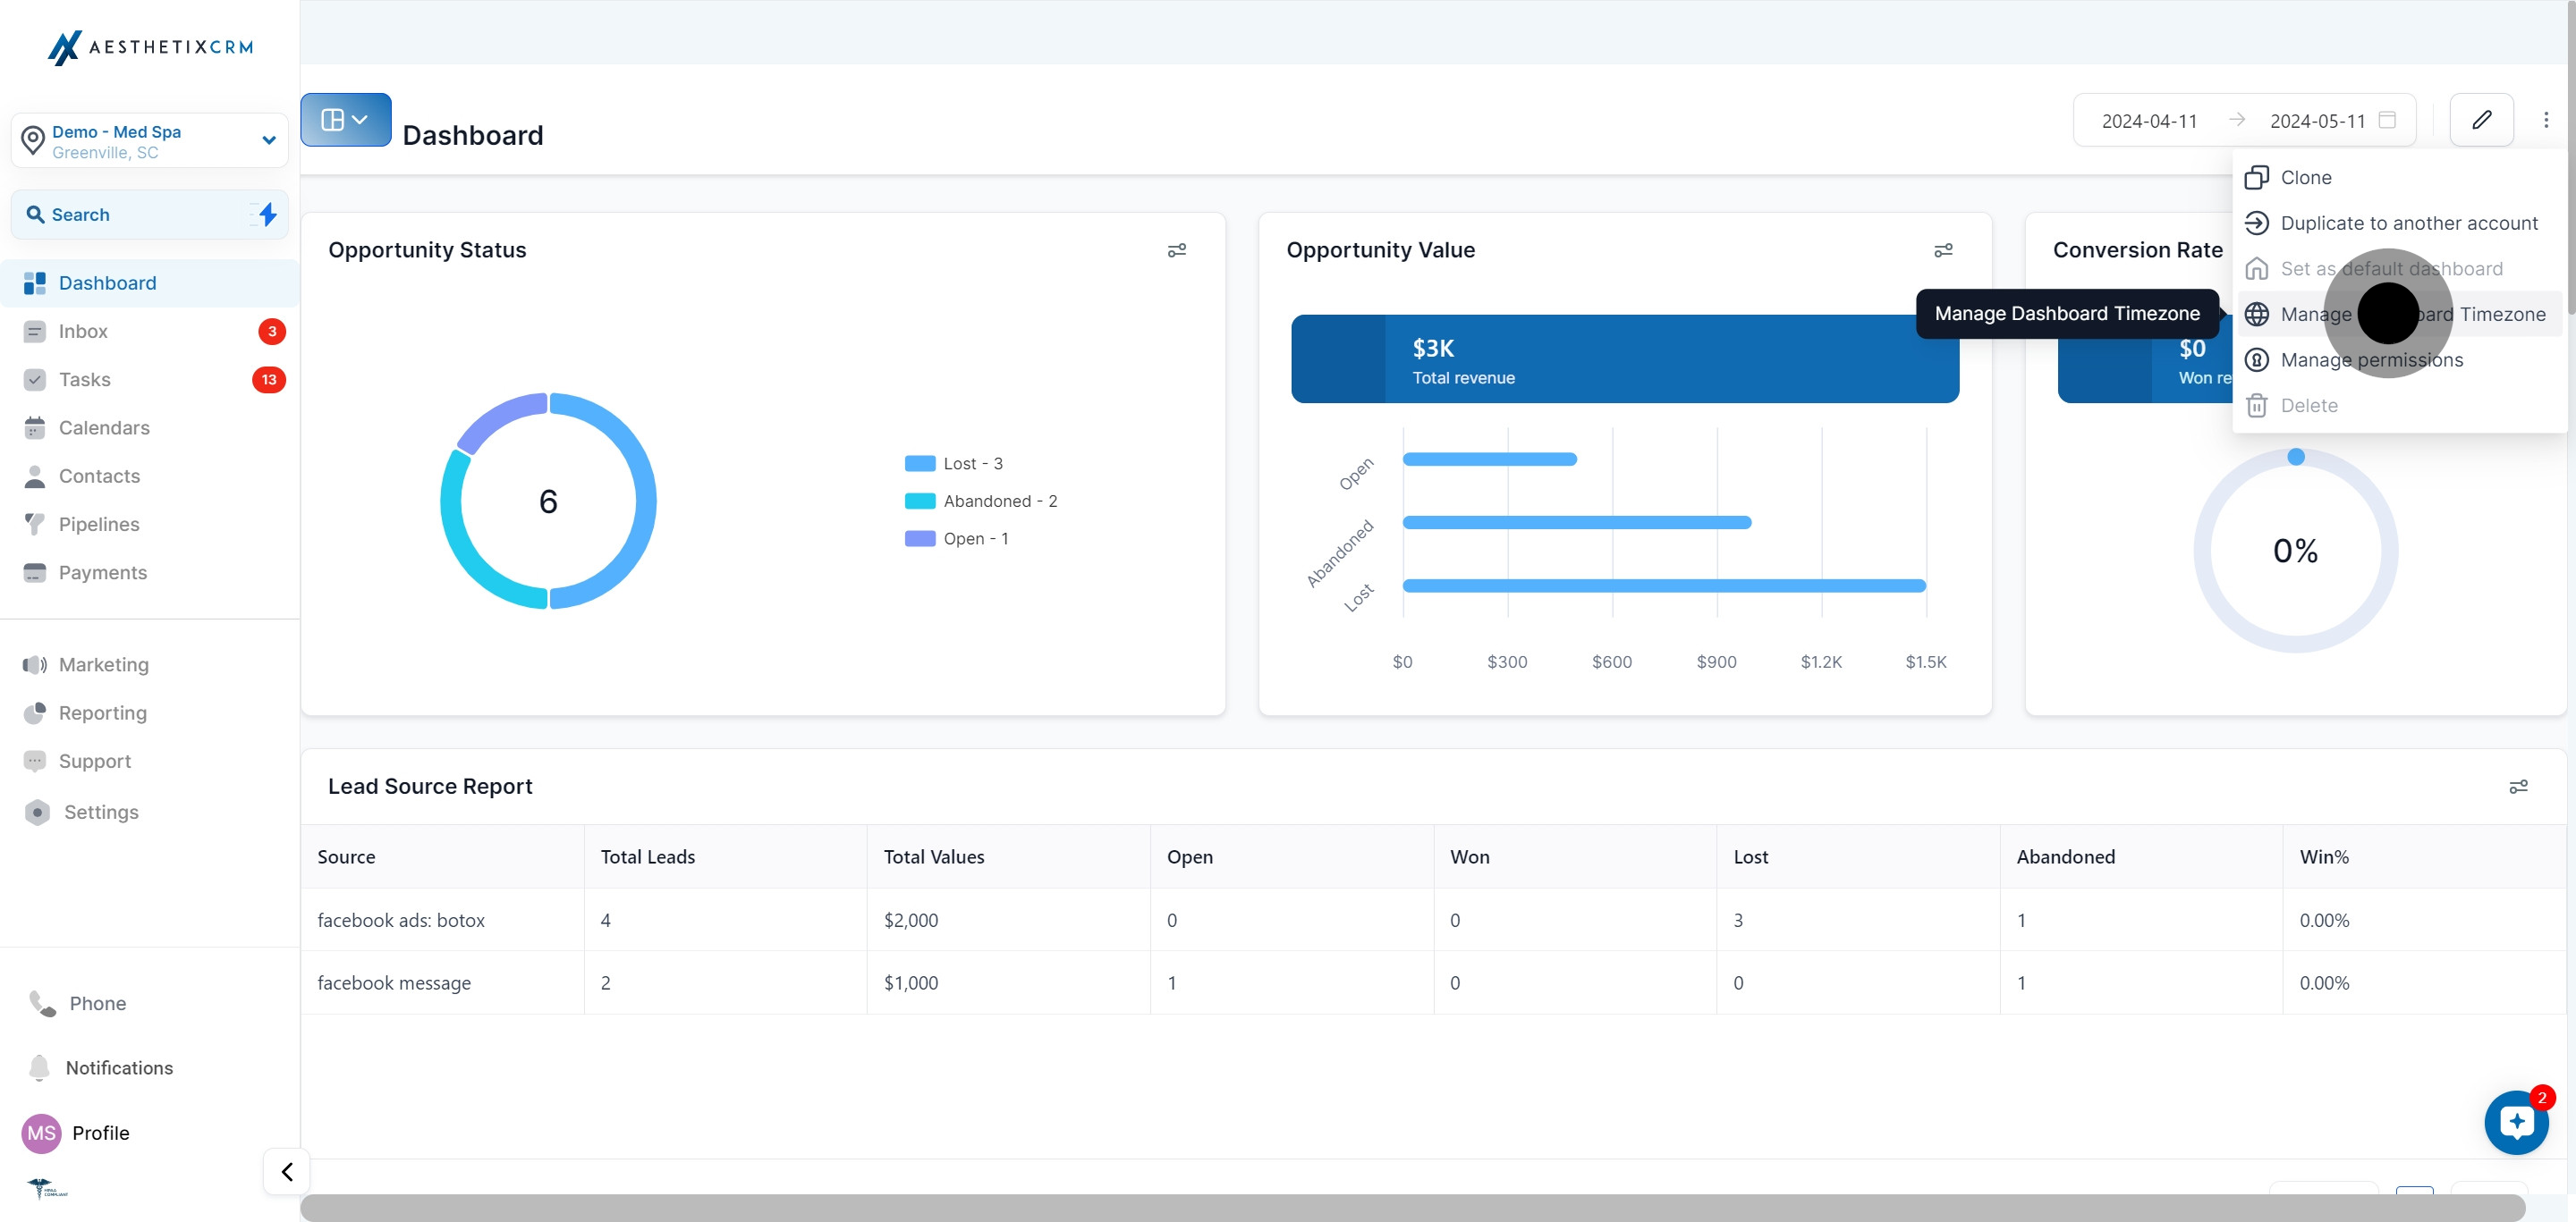This screenshot has width=2576, height=1222.
Task: Open the Payments section
Action: pos(102,571)
